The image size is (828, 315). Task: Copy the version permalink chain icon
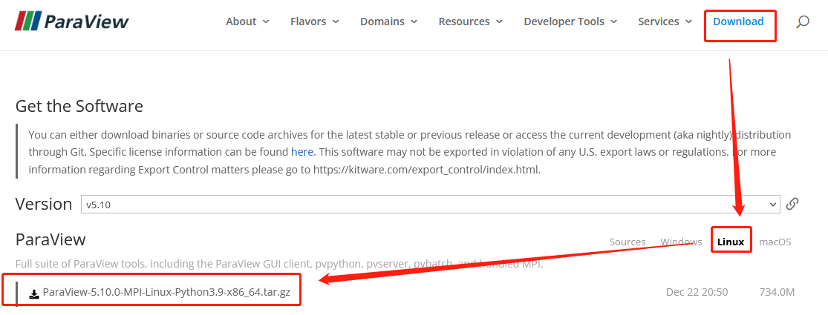(792, 204)
